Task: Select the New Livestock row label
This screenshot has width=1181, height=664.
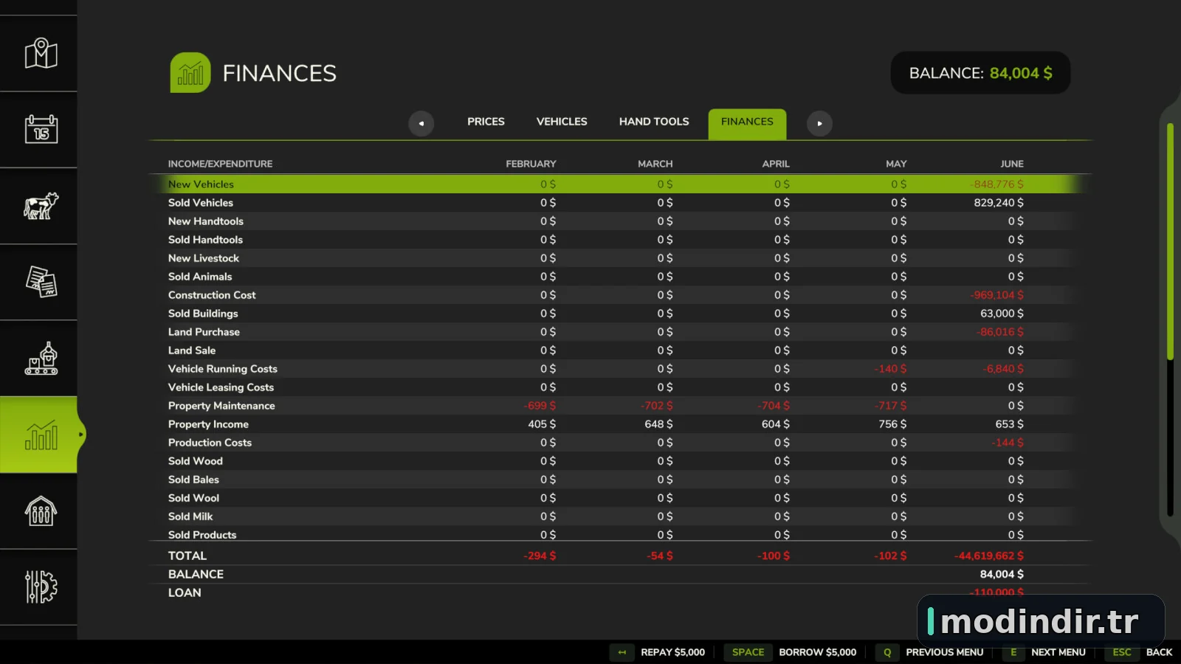Action: [203, 258]
